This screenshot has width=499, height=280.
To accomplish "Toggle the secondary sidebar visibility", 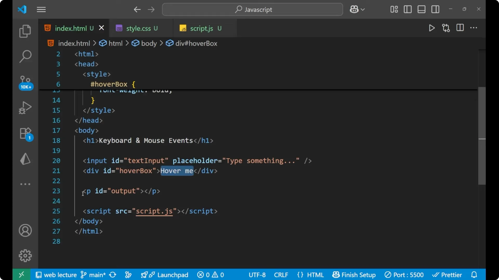I will (x=435, y=9).
